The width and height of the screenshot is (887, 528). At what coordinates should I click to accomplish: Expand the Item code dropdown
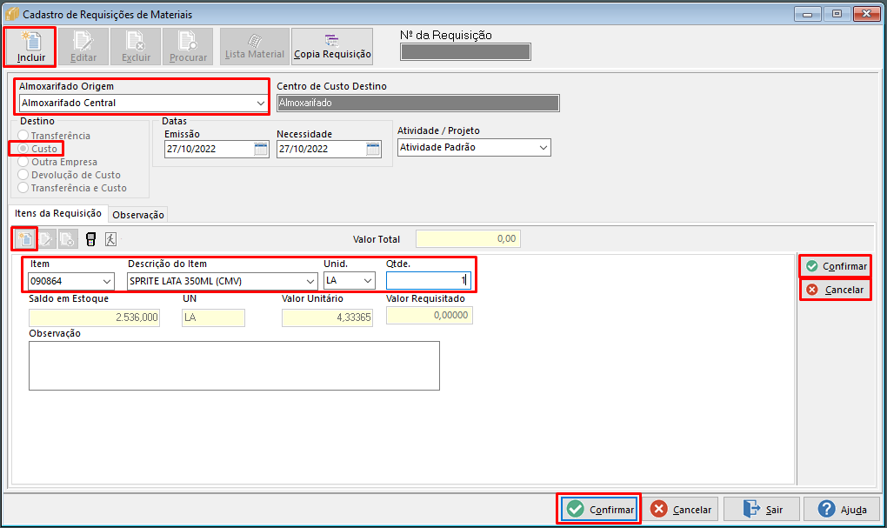(x=106, y=281)
